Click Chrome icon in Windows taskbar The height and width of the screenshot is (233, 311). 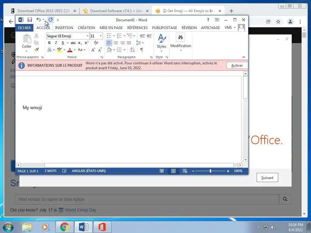pyautogui.click(x=64, y=227)
